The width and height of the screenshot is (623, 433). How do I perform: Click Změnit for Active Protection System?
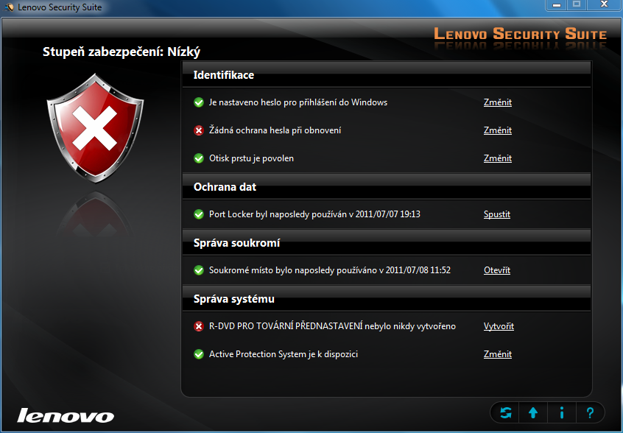point(497,354)
